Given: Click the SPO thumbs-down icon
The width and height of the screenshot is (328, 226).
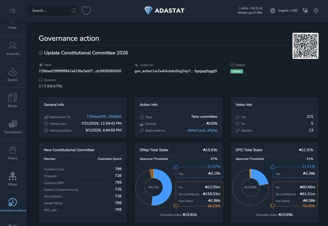Looking at the screenshot, I should (273, 206).
